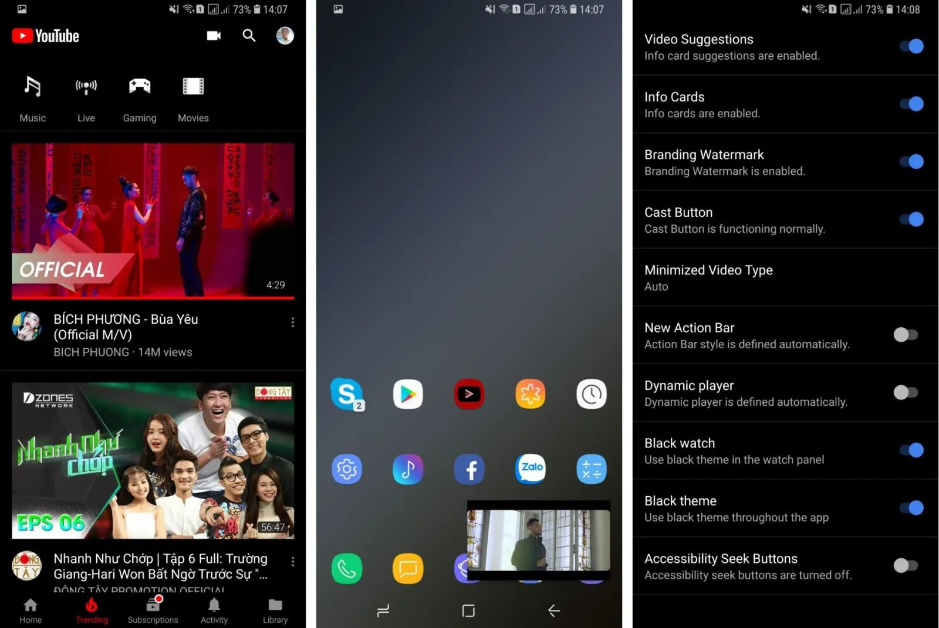
Task: Open the account profile avatar
Action: [285, 36]
